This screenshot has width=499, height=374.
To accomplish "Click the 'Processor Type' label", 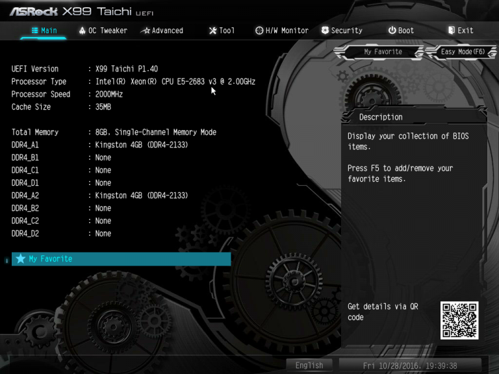I will (x=39, y=82).
